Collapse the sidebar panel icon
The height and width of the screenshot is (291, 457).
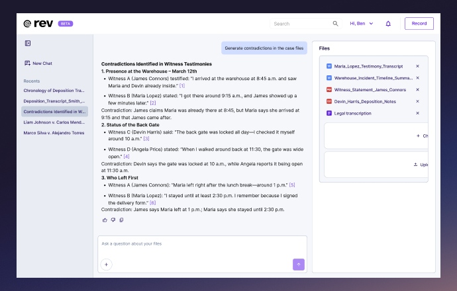click(28, 43)
